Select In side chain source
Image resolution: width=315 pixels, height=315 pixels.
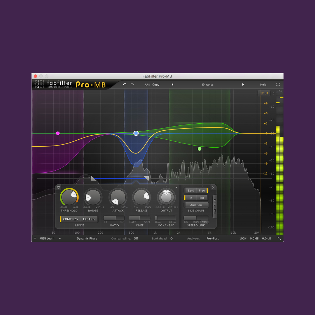click(x=191, y=198)
